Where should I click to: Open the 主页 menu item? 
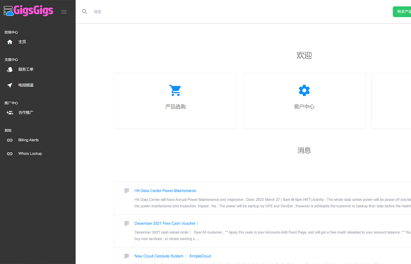point(22,42)
